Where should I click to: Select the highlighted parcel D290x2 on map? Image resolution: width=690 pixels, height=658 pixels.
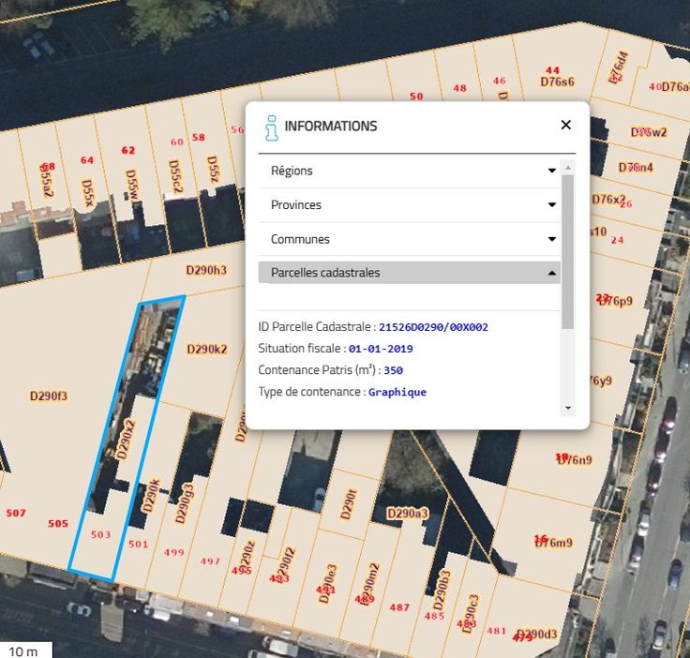[x=127, y=439]
